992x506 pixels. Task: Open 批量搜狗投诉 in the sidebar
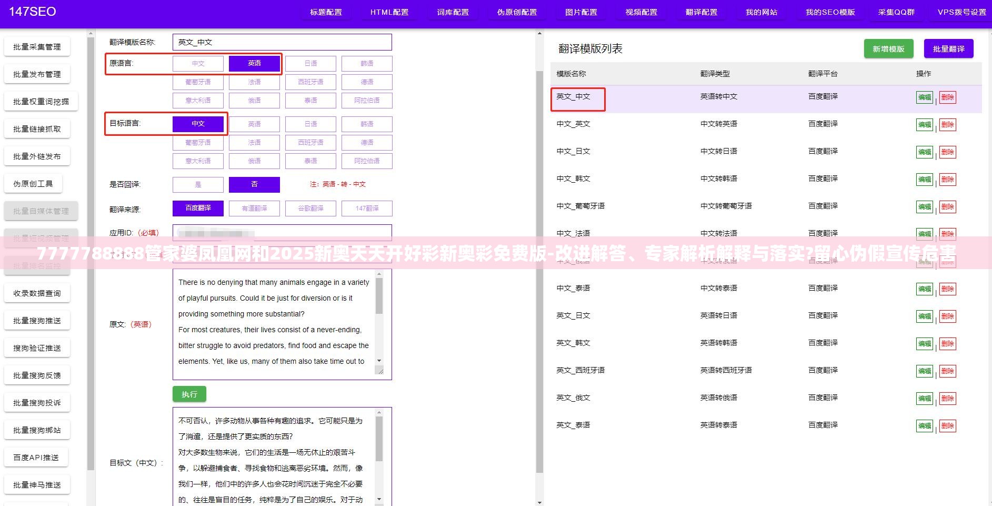[x=37, y=403]
